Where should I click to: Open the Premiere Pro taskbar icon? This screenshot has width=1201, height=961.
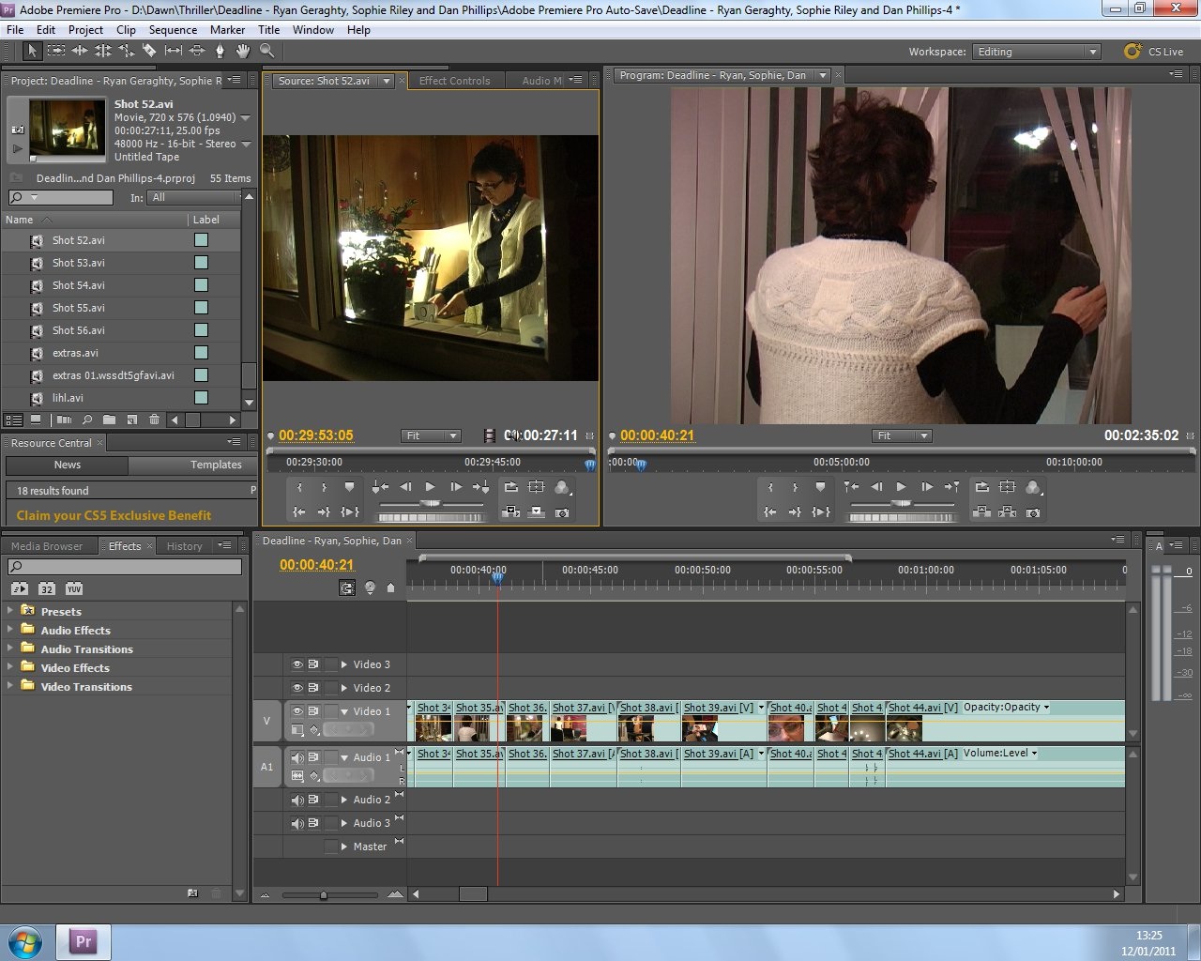[84, 941]
